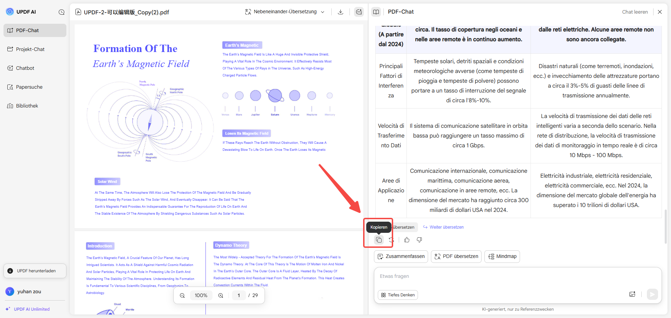
Task: Open chat history clock icon
Action: click(62, 12)
